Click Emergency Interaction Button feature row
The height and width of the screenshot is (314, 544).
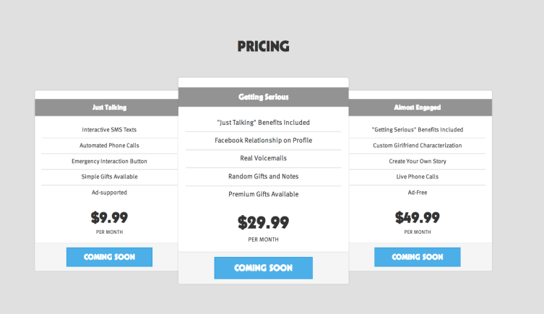click(109, 161)
